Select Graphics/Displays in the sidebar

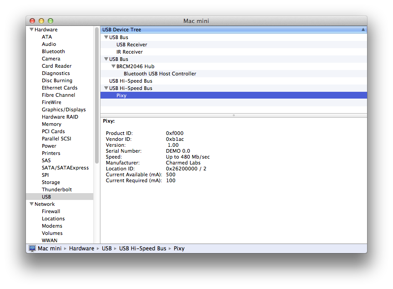click(x=64, y=110)
